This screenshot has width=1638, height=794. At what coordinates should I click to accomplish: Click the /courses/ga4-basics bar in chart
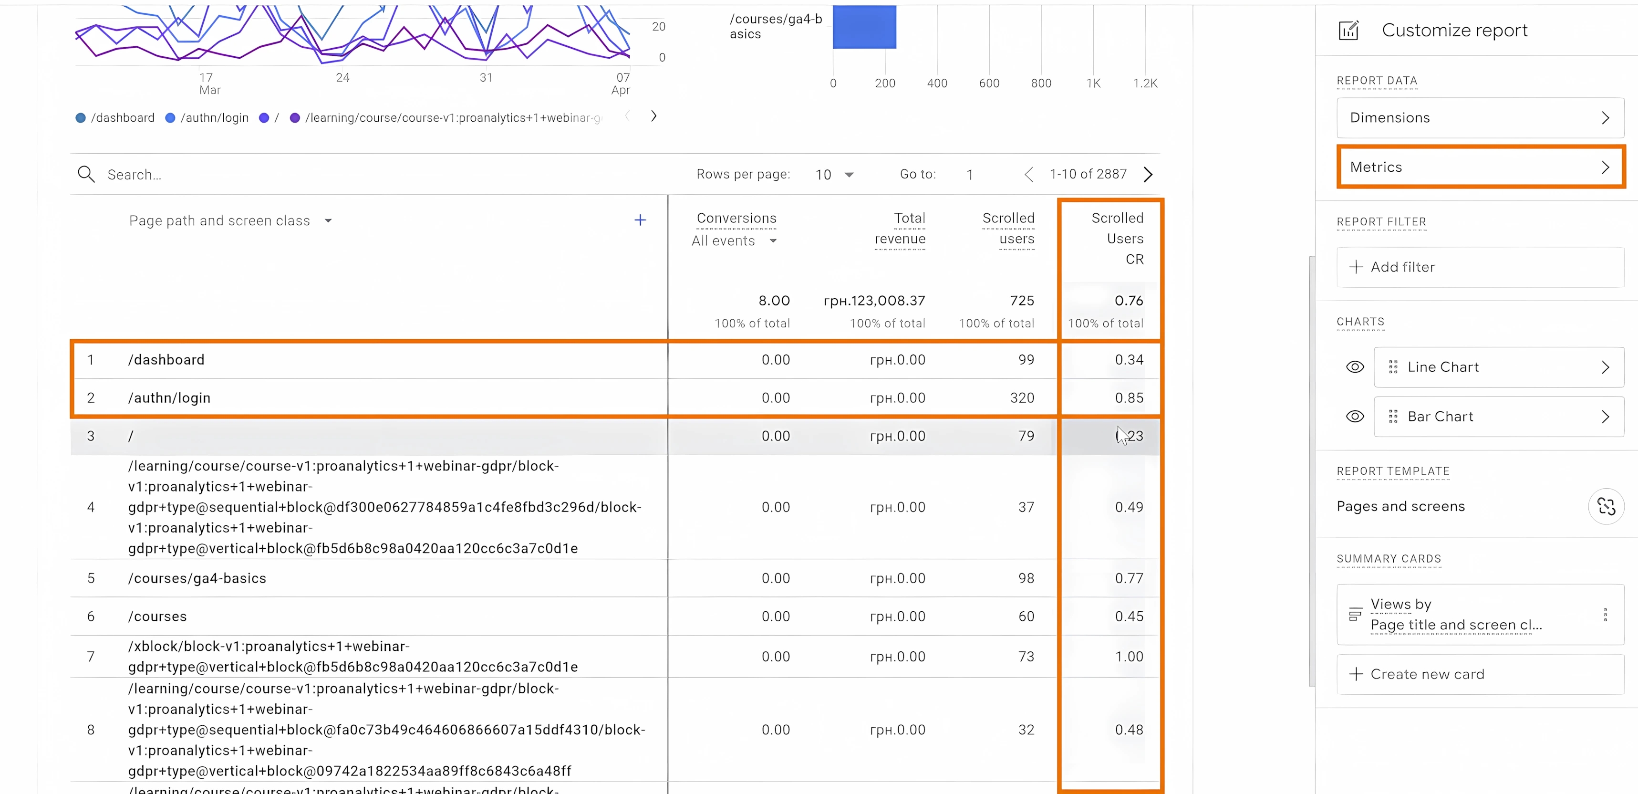(864, 27)
